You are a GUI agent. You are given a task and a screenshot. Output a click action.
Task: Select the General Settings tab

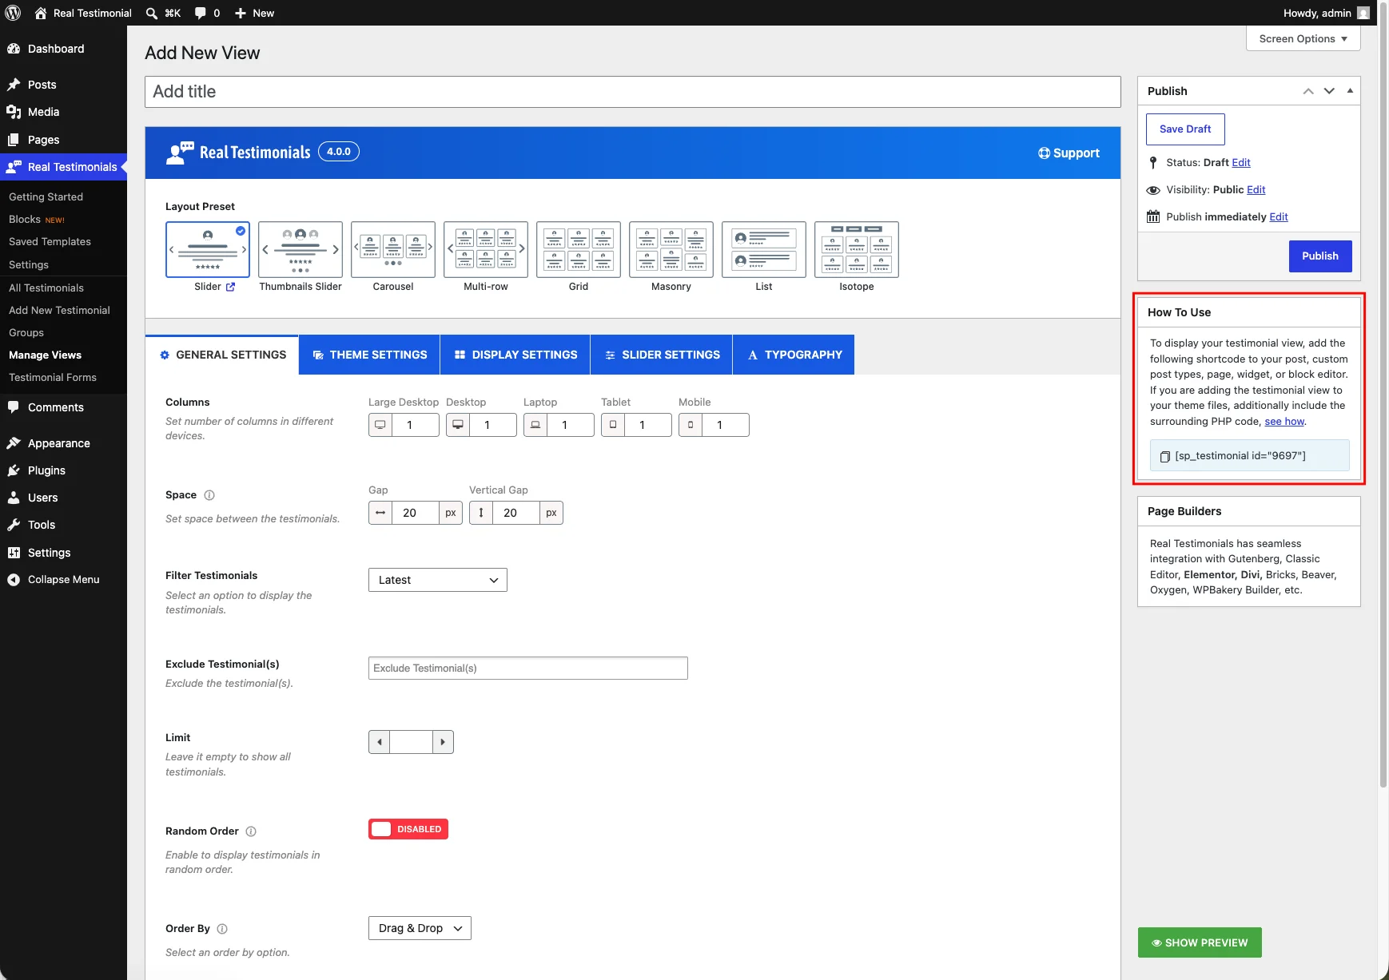(x=222, y=355)
